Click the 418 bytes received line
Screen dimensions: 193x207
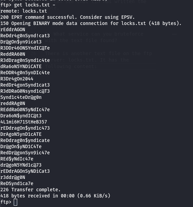55,196
